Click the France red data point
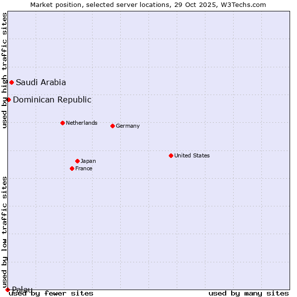The width and height of the screenshot is (297, 297). point(72,168)
